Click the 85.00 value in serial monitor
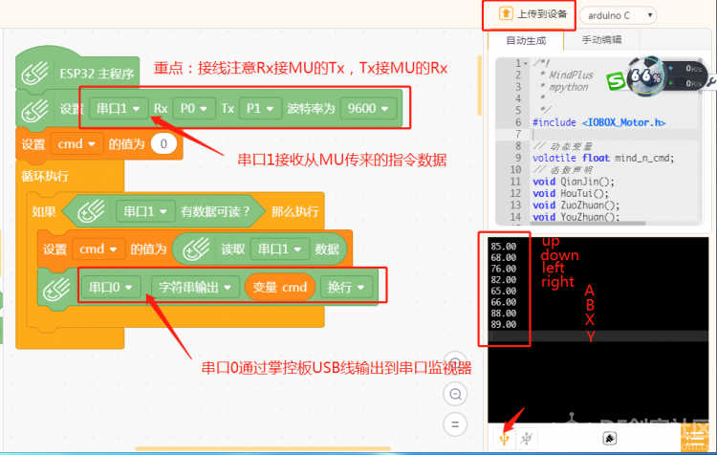 point(504,247)
